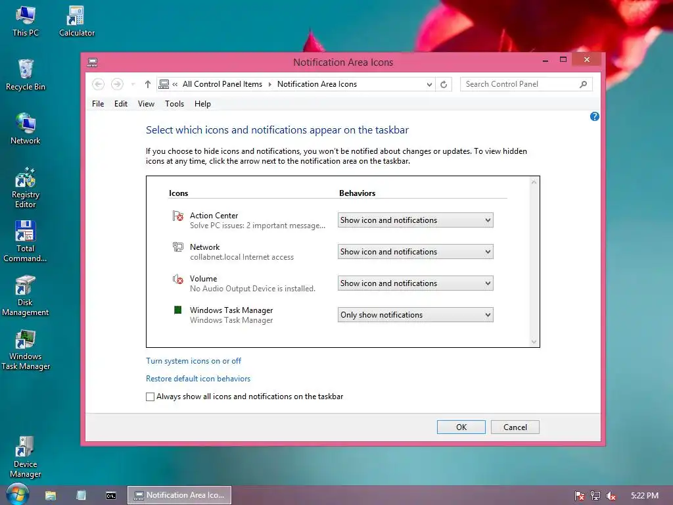Select the Network desktop icon

tap(26, 129)
